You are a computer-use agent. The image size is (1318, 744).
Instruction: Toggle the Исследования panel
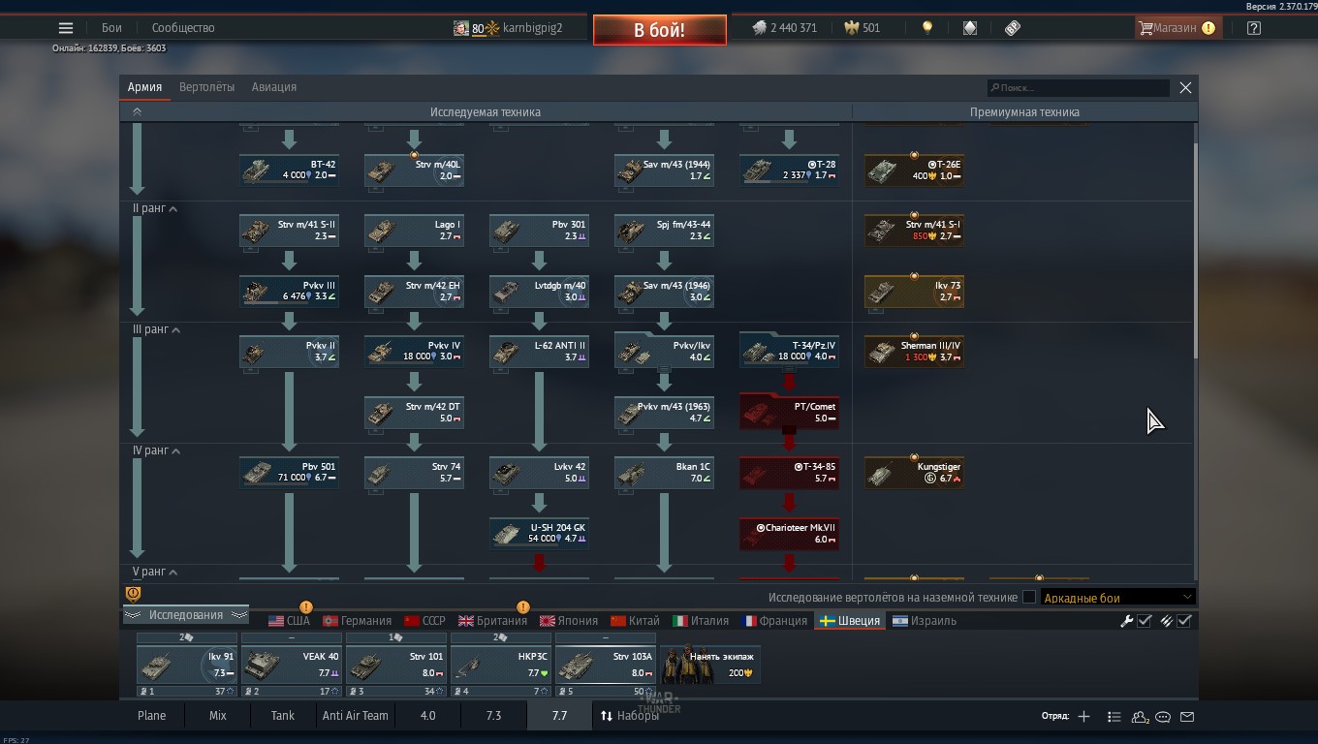185,615
